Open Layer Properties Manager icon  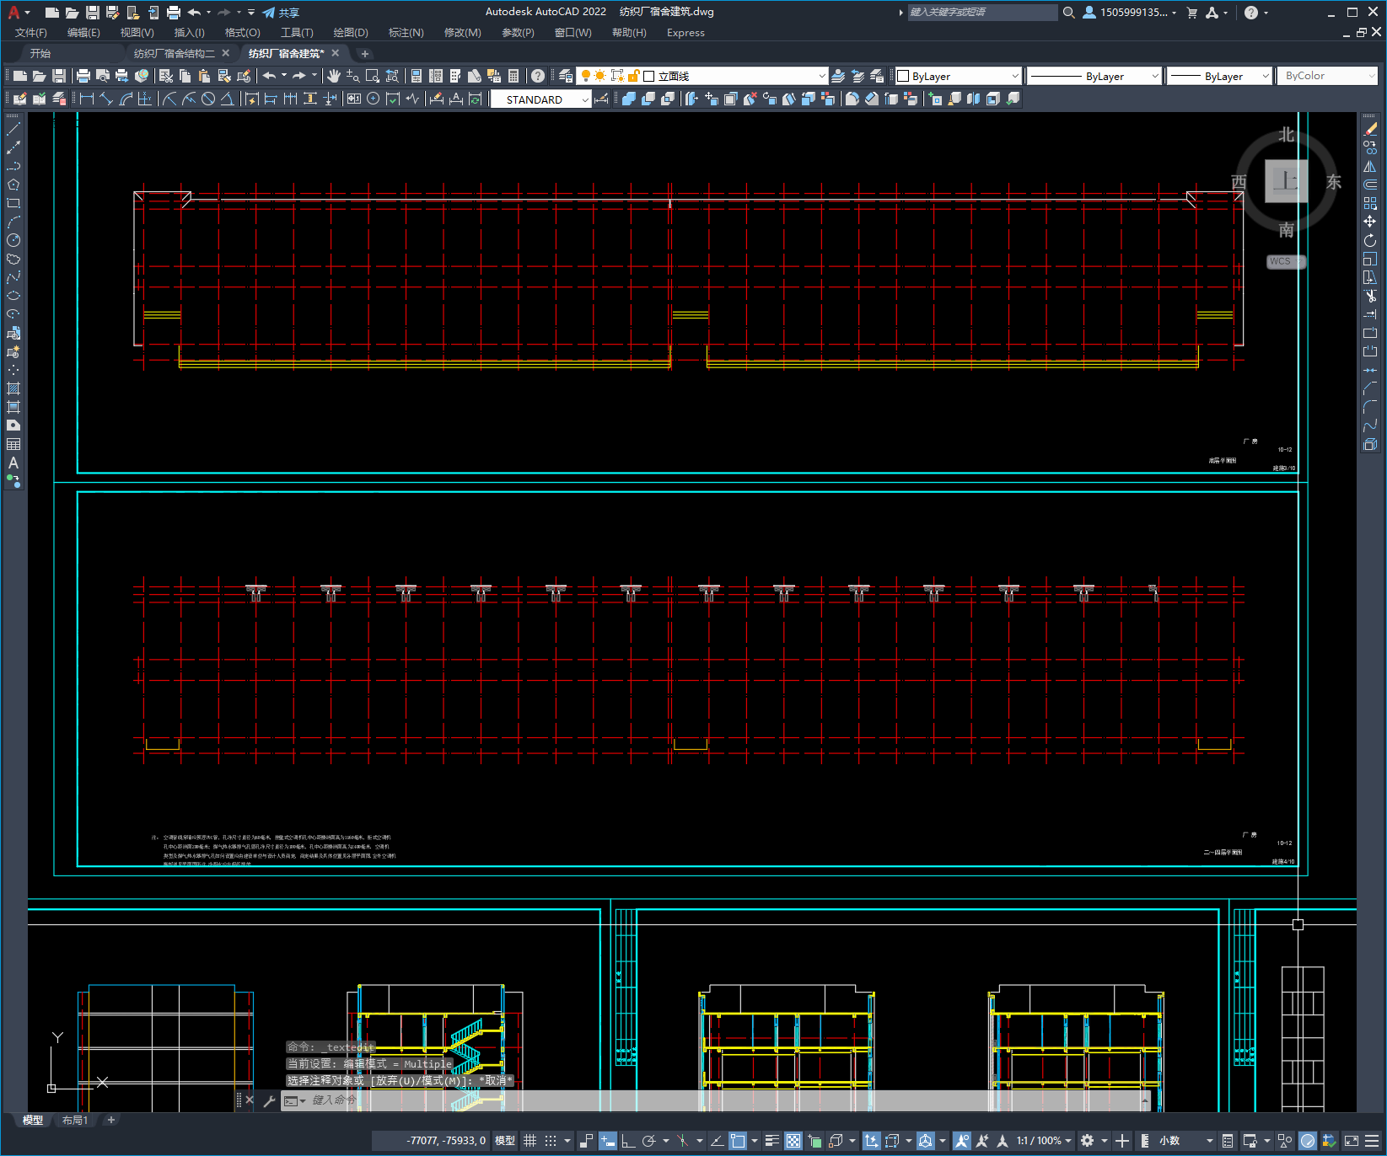coord(565,76)
